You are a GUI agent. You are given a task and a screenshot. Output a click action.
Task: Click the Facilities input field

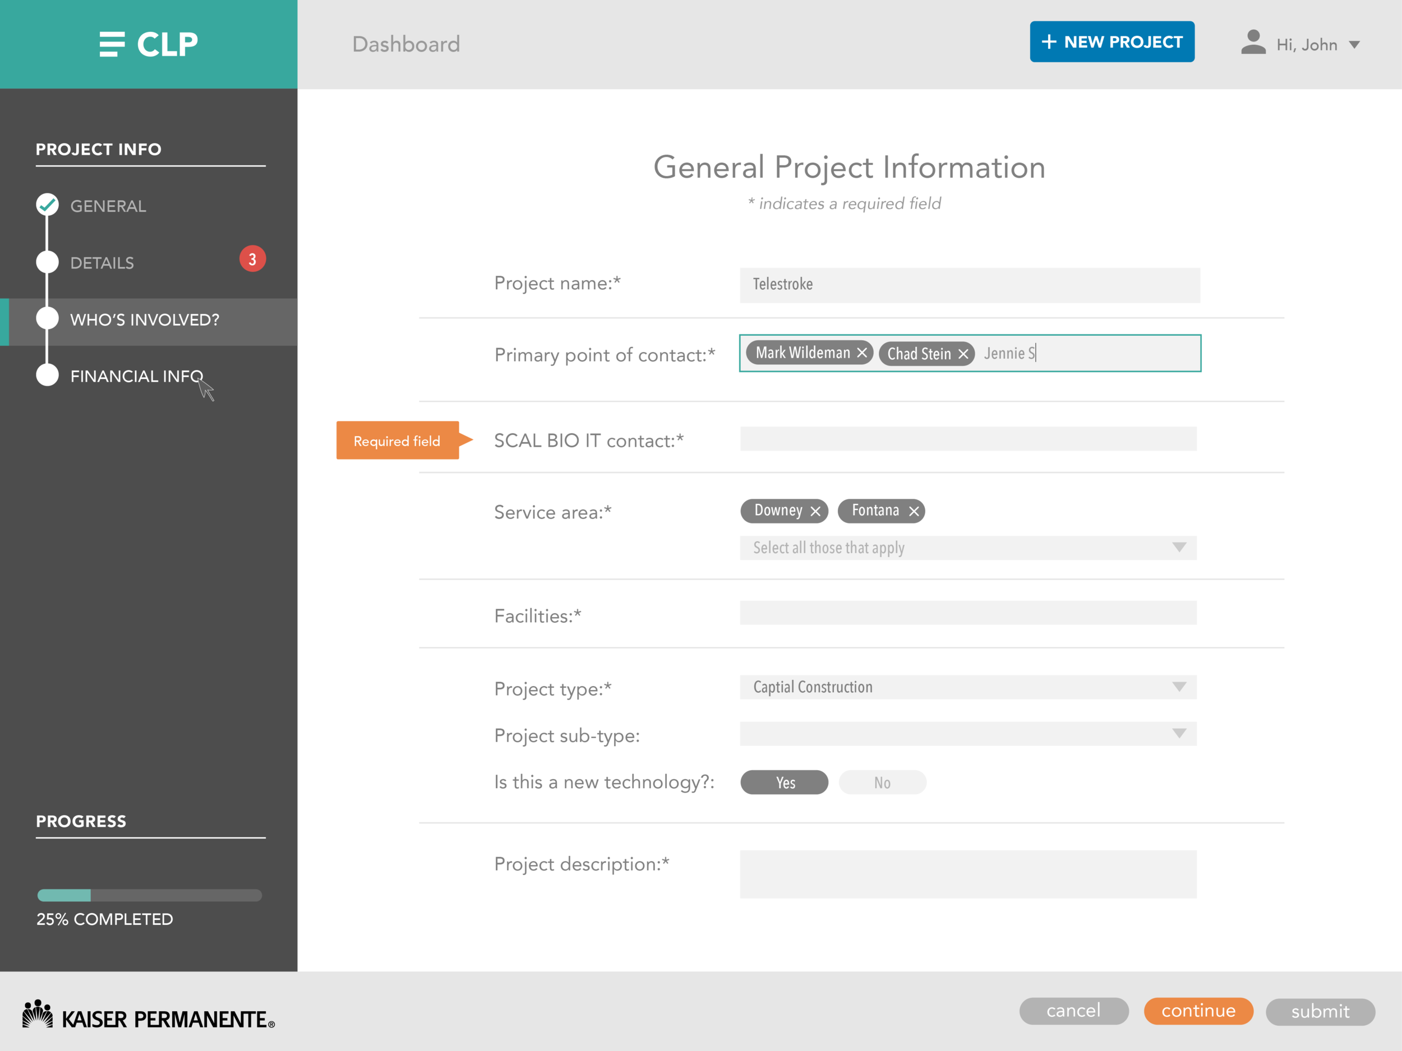[968, 613]
